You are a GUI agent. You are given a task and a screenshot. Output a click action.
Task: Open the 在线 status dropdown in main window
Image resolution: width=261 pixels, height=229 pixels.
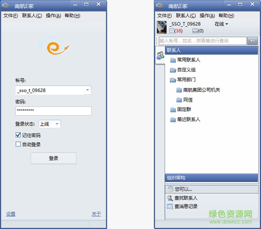[222, 24]
